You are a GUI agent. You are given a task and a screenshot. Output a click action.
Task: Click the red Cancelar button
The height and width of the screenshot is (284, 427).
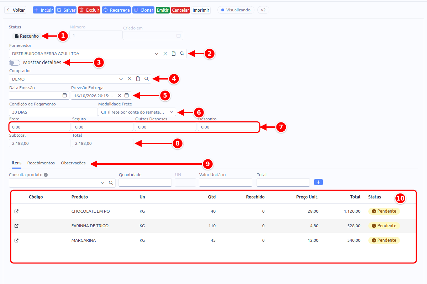click(180, 10)
